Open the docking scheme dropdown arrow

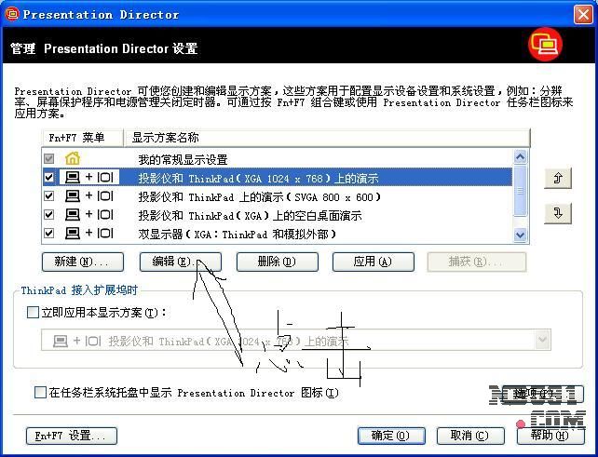coord(542,340)
